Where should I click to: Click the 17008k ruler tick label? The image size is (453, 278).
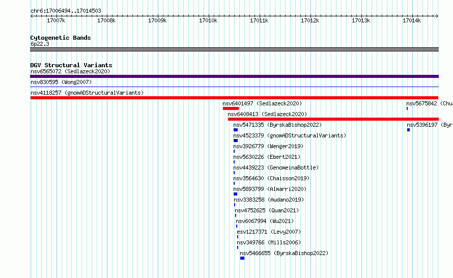coord(106,20)
